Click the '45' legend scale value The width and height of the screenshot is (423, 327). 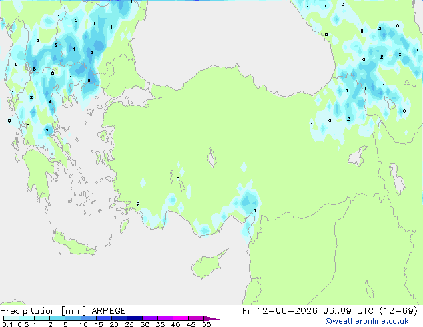[x=191, y=324]
